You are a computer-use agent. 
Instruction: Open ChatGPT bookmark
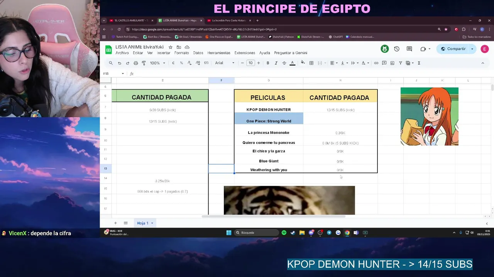pyautogui.click(x=336, y=37)
